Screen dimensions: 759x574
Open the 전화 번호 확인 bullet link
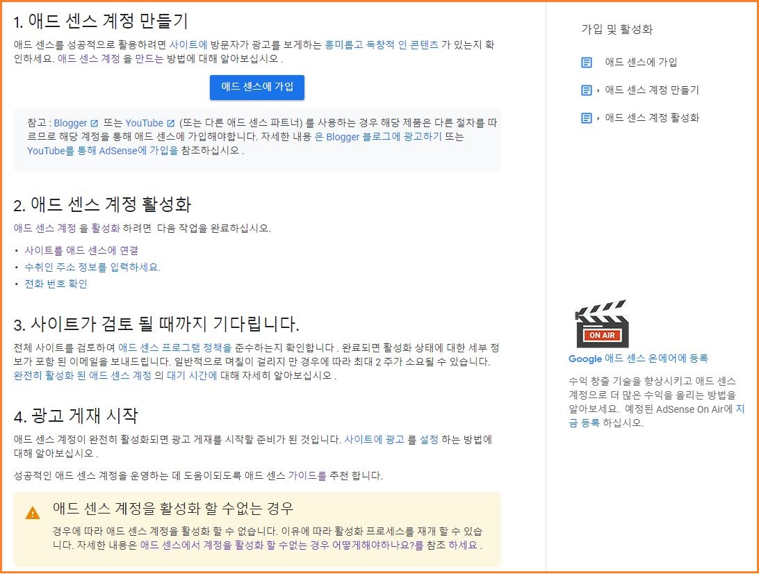[56, 284]
